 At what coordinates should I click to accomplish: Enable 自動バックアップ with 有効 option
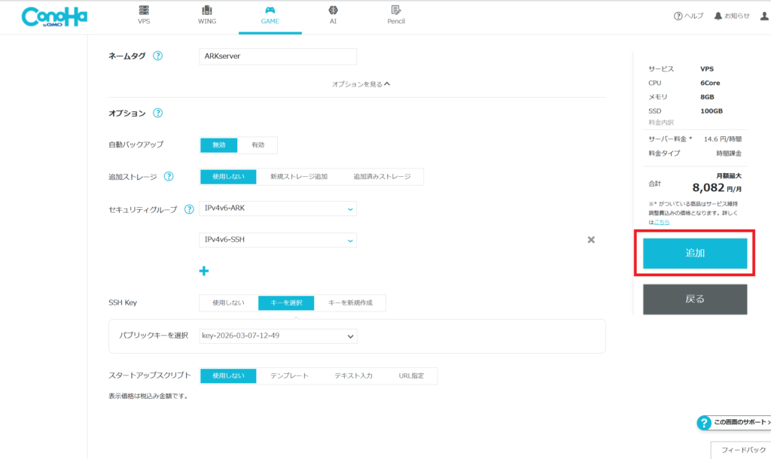click(258, 145)
